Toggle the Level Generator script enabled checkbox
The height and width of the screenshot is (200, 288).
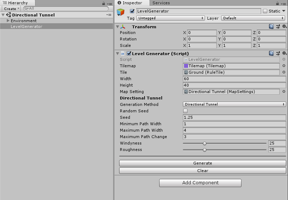(x=129, y=53)
